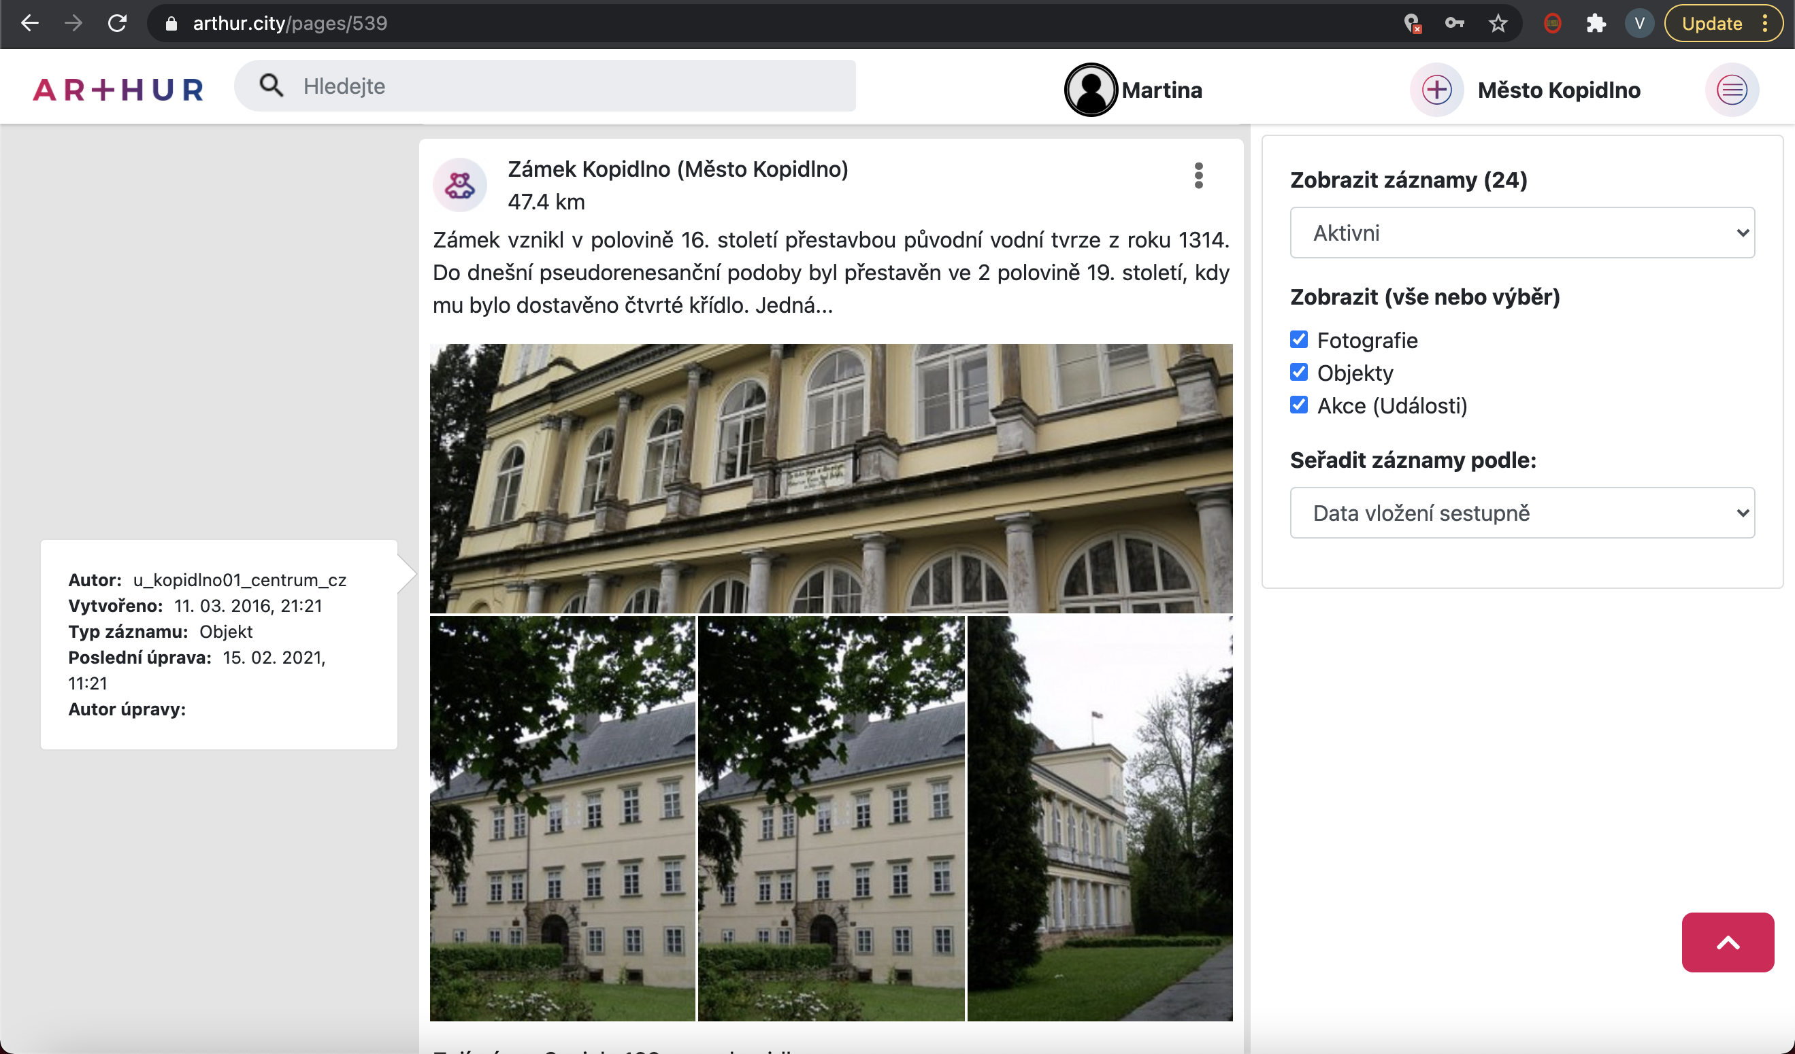Open the location blocked indicator icon

1412,24
